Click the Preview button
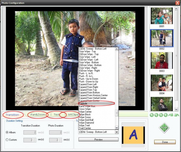 98,140
